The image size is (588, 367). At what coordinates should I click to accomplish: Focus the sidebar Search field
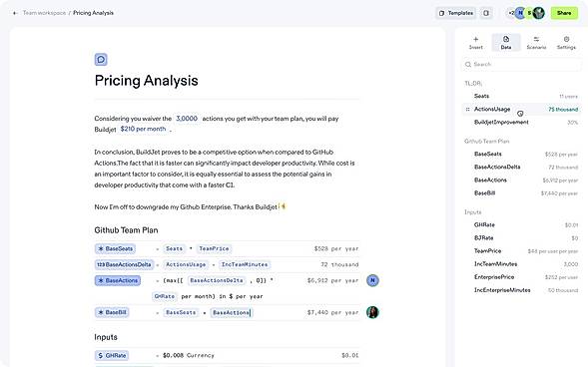521,65
